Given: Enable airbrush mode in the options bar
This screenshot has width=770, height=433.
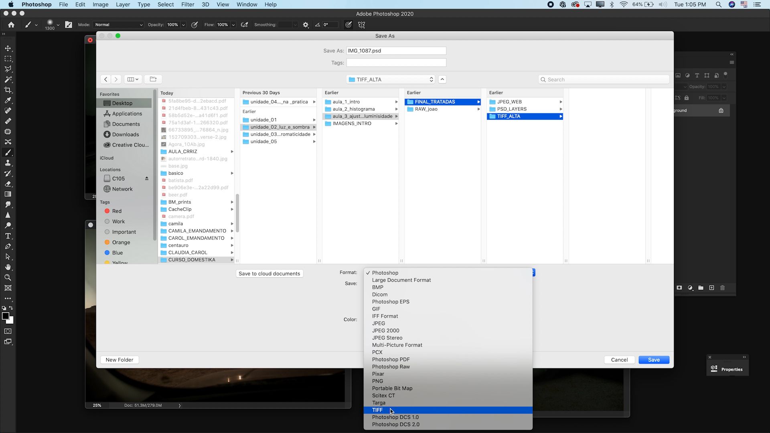Looking at the screenshot, I should (245, 24).
